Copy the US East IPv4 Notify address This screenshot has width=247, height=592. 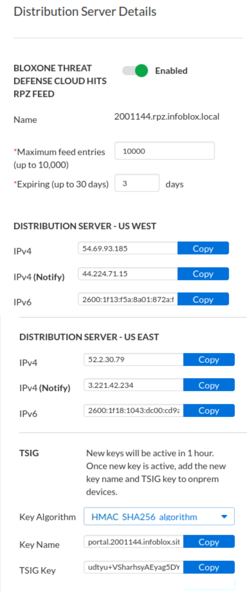209,385
